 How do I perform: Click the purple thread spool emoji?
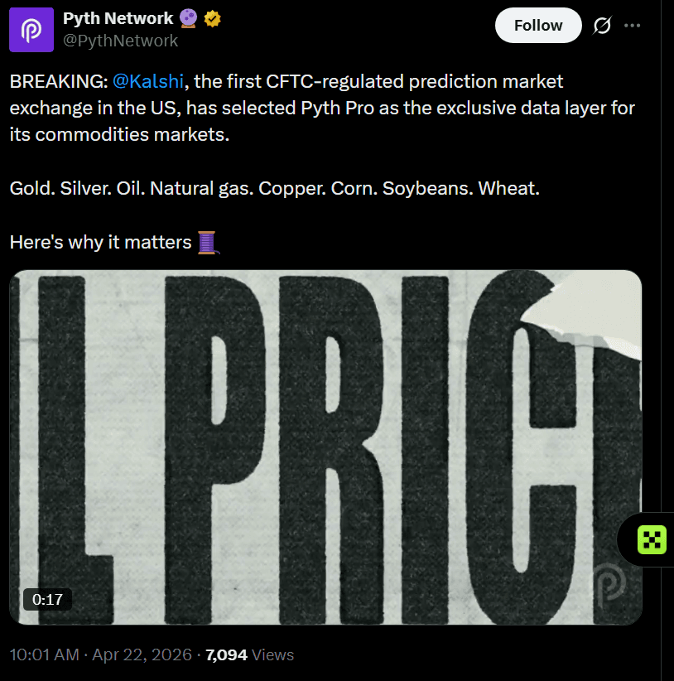[207, 243]
